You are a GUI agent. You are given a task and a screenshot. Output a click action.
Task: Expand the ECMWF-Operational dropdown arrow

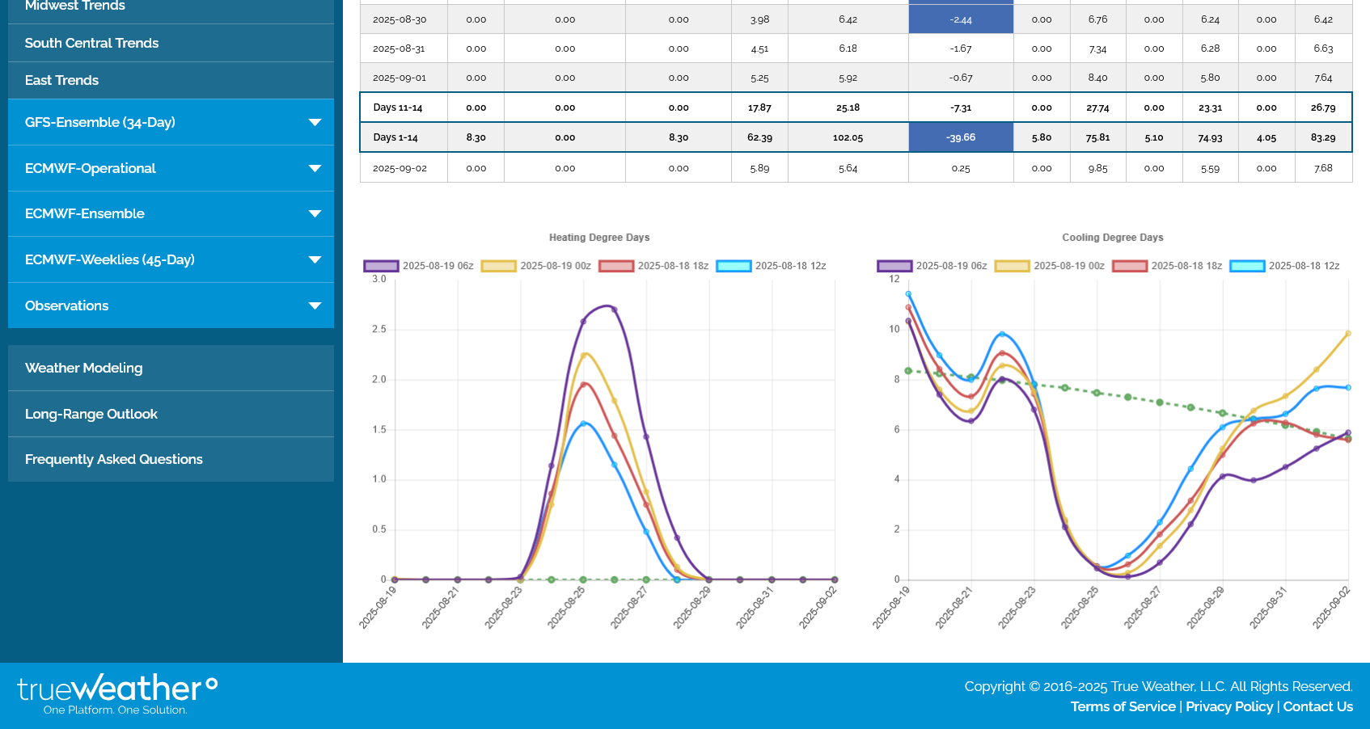click(315, 169)
